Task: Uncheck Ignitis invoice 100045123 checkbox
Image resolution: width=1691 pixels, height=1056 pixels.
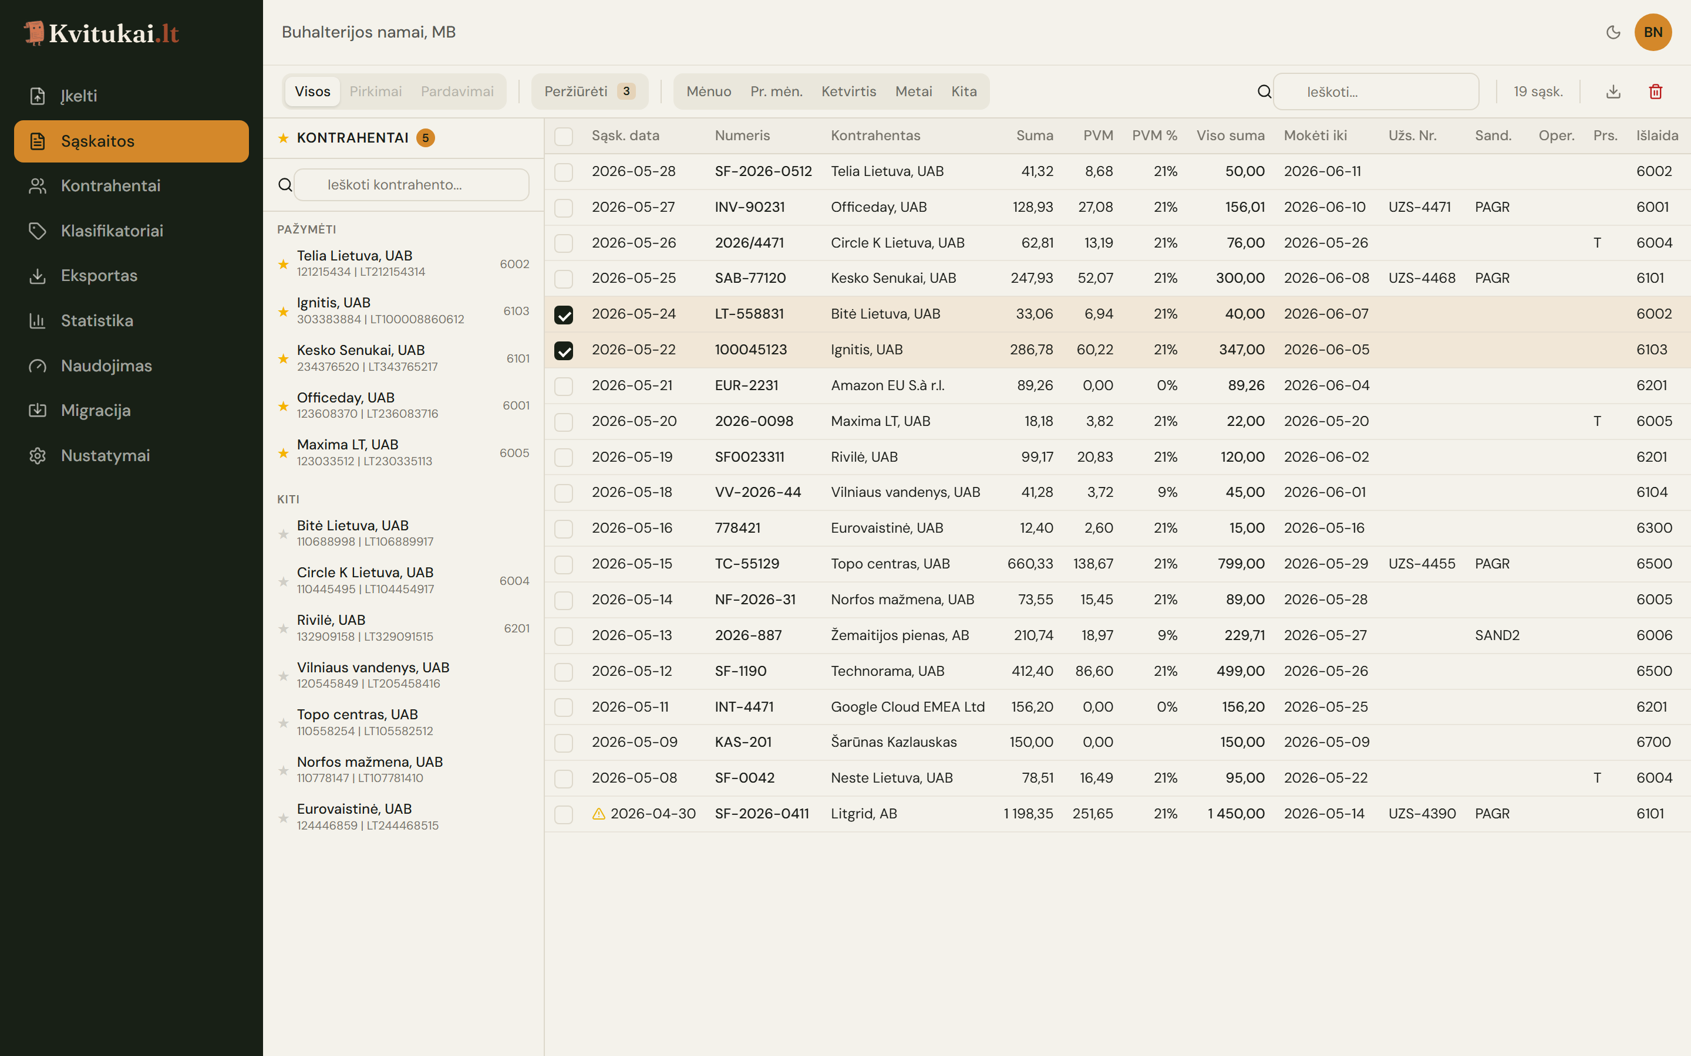Action: pos(563,350)
